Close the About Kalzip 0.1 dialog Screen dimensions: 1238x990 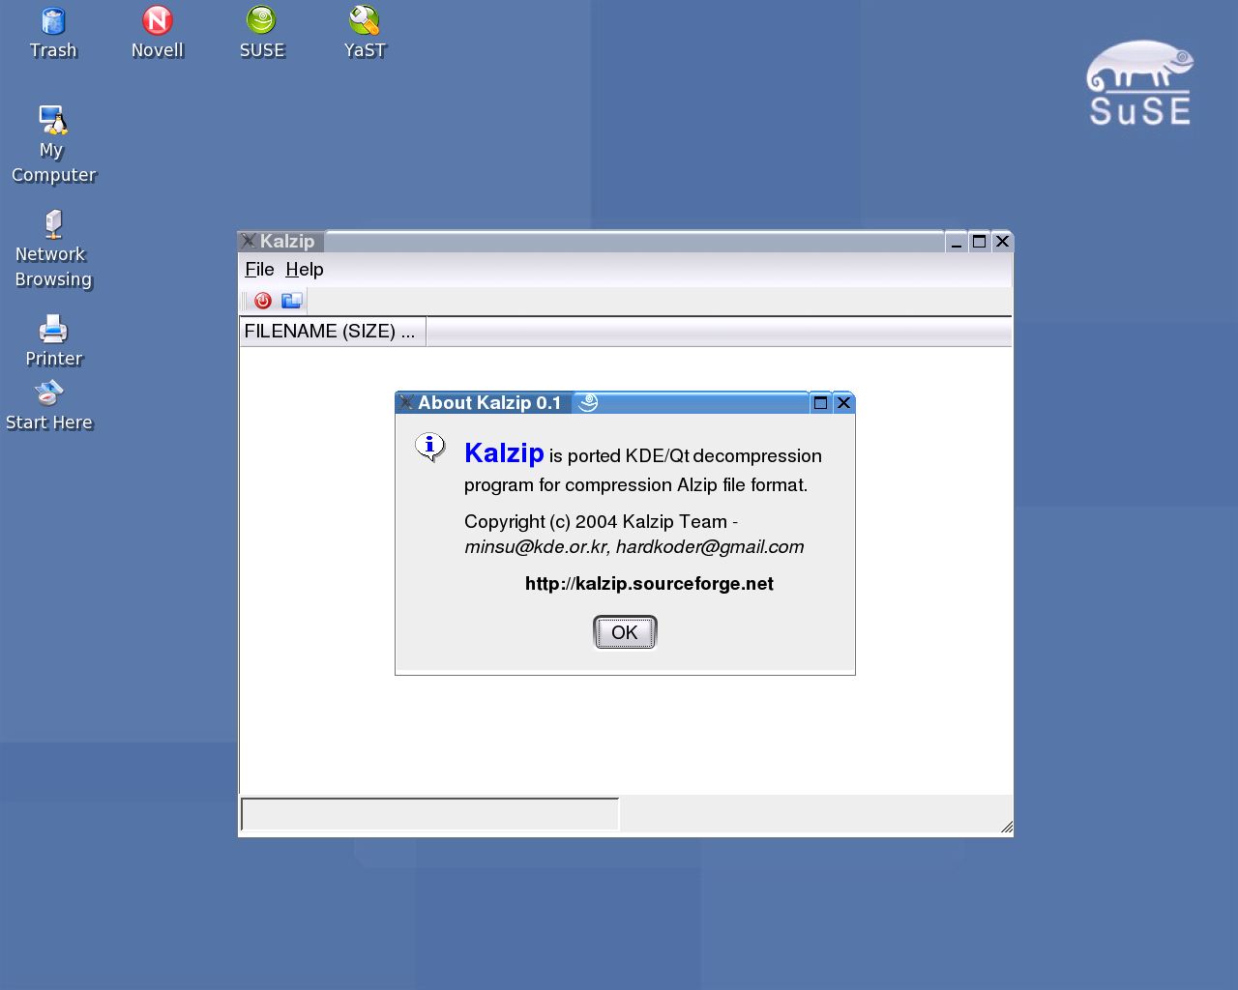pyautogui.click(x=843, y=403)
